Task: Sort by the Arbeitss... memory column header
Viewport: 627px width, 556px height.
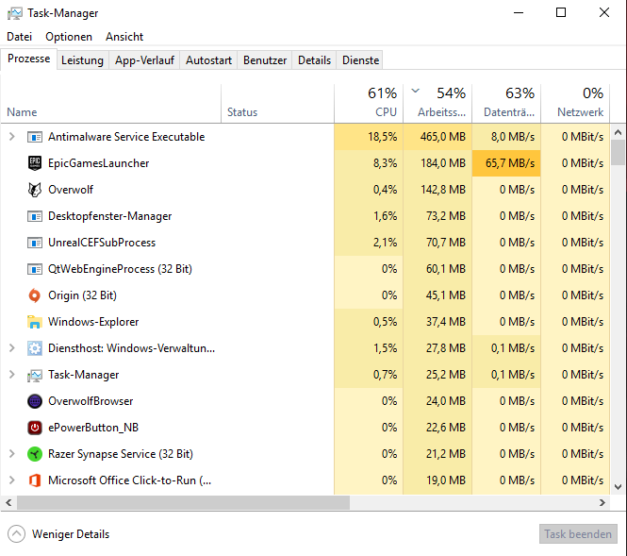Action: point(437,104)
